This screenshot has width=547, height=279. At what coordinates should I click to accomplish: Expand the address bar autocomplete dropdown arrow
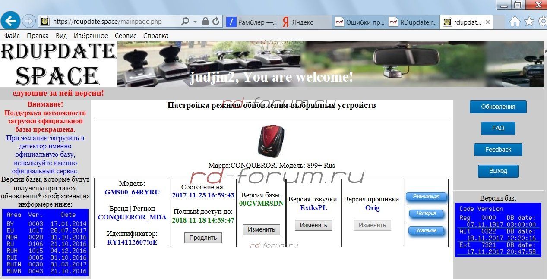195,22
